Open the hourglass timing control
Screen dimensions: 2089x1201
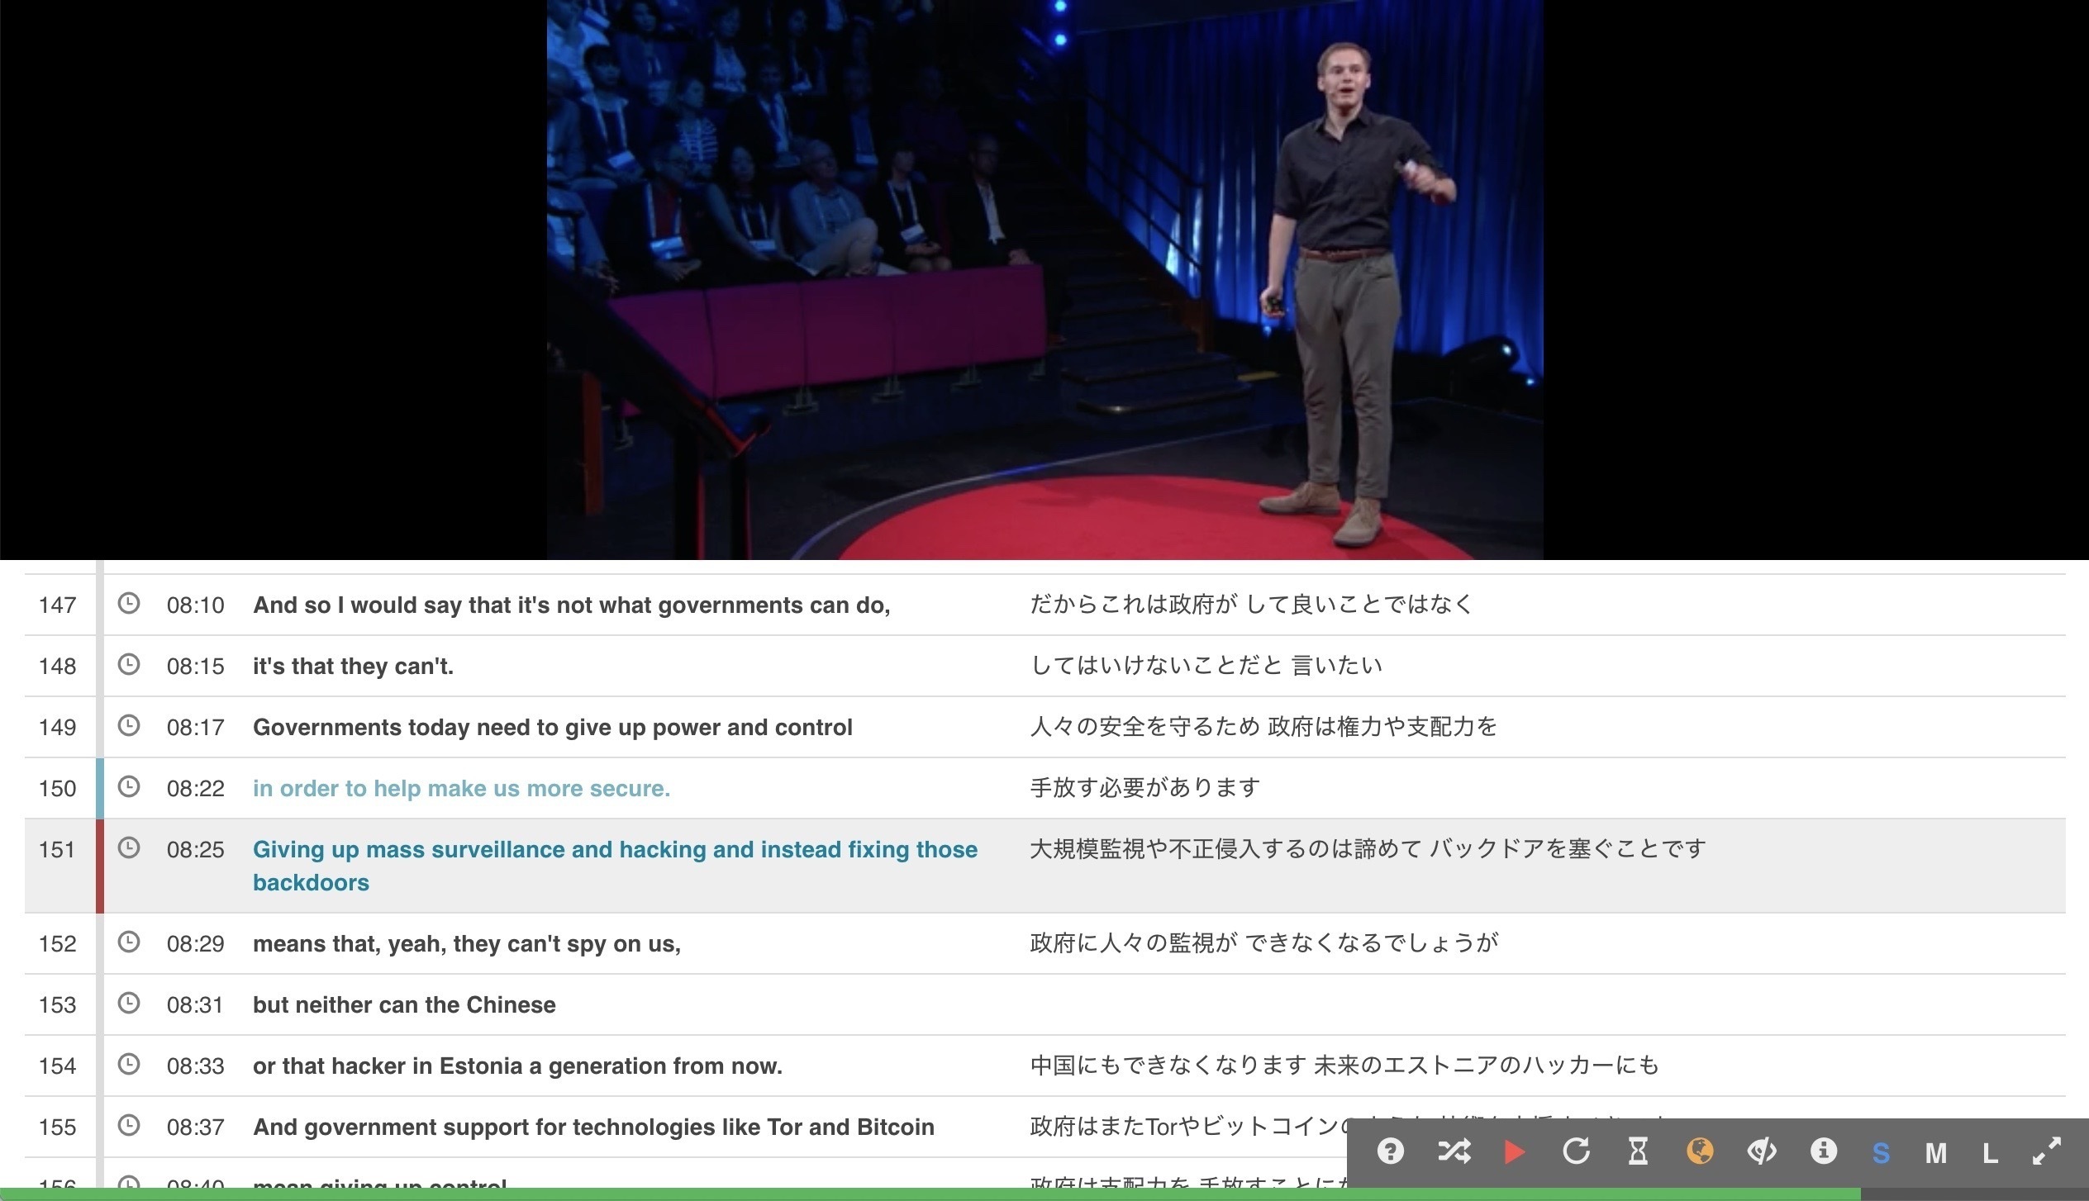point(1638,1151)
